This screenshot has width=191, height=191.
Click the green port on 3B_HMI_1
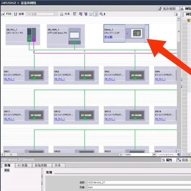pyautogui.click(x=75, y=43)
